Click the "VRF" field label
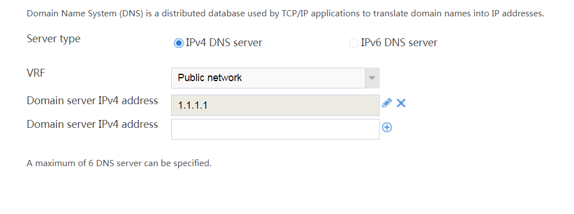 pyautogui.click(x=36, y=73)
